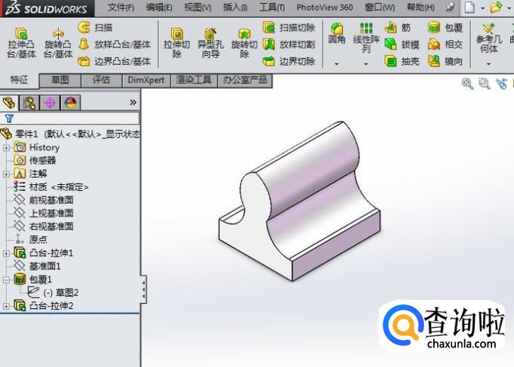
Task: Select the 旋转切除 revolved cut tool
Action: click(245, 42)
